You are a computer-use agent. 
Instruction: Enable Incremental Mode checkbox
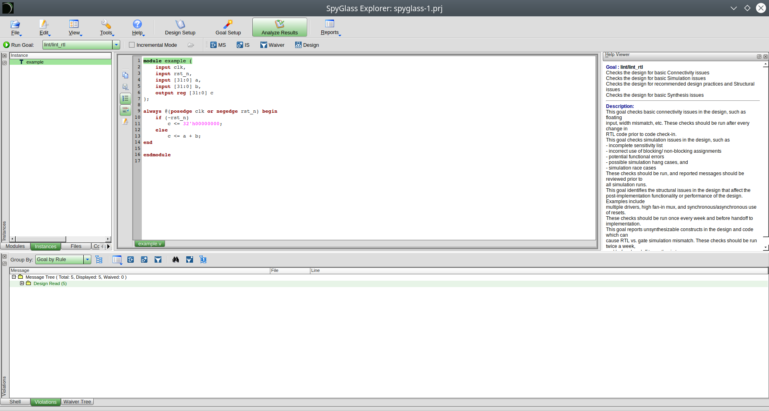coord(132,45)
